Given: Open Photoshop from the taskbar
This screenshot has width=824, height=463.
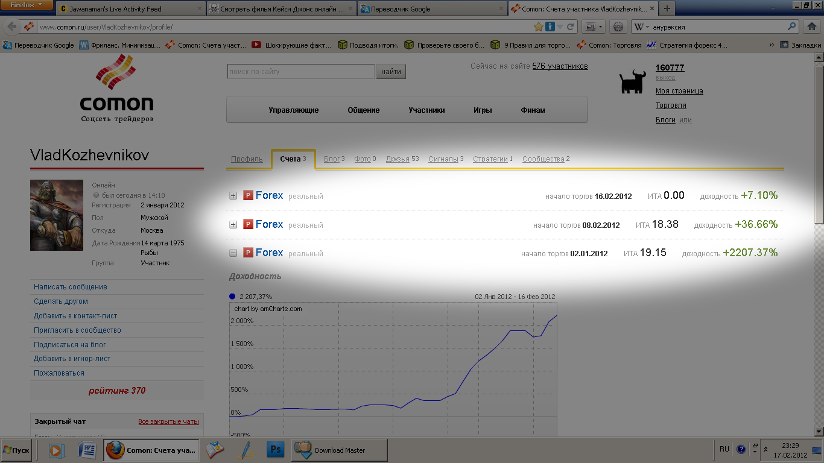Looking at the screenshot, I should tap(276, 450).
